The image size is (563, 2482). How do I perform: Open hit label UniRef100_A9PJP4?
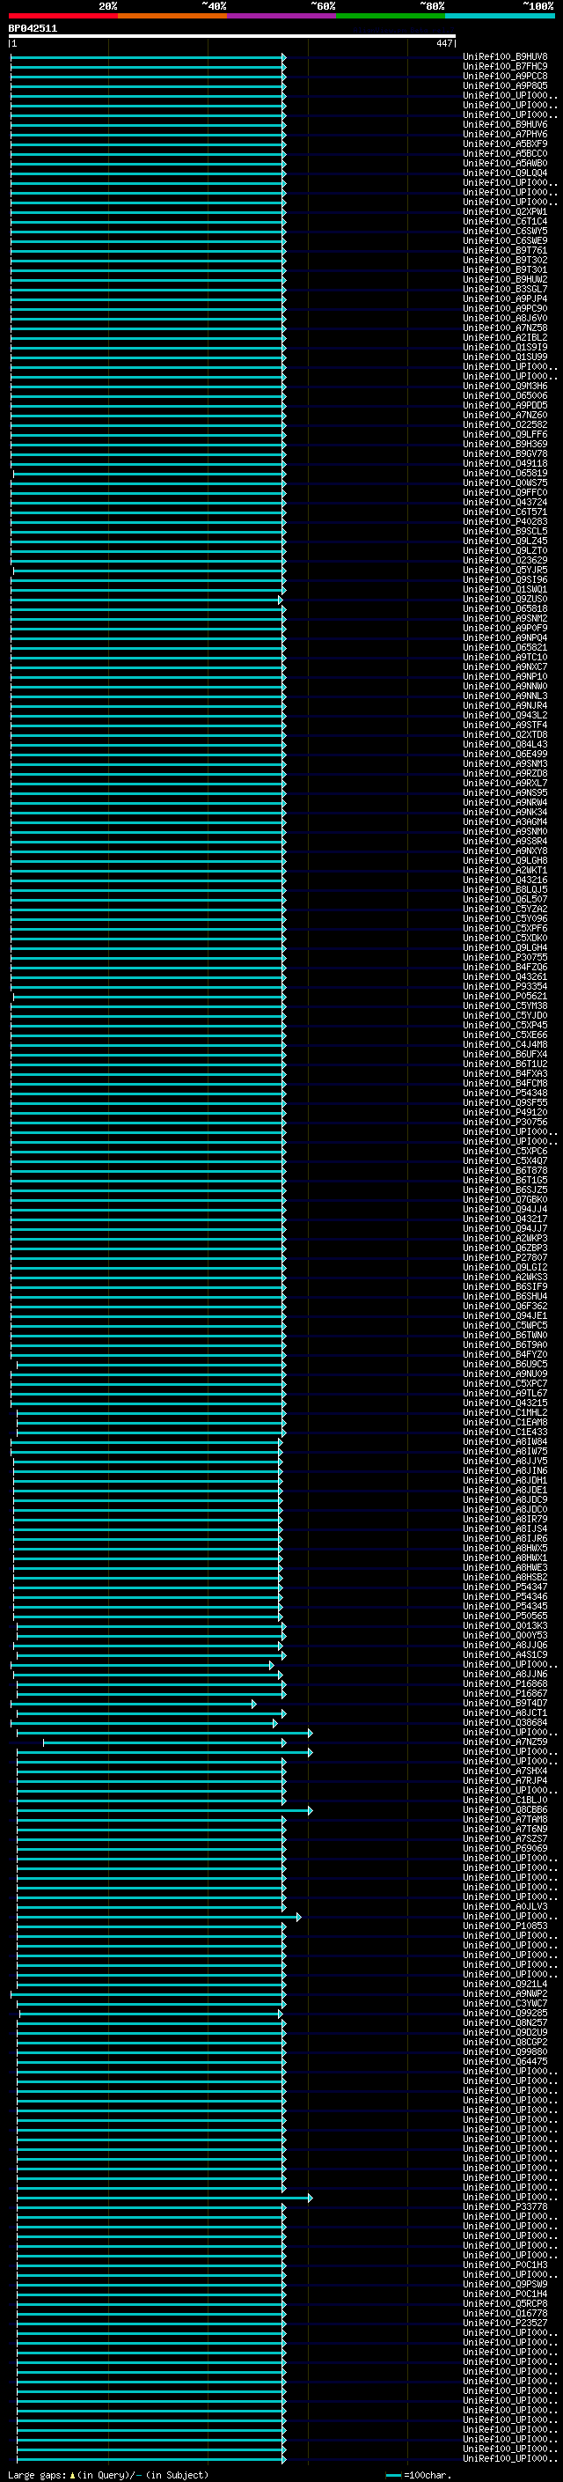tap(505, 298)
